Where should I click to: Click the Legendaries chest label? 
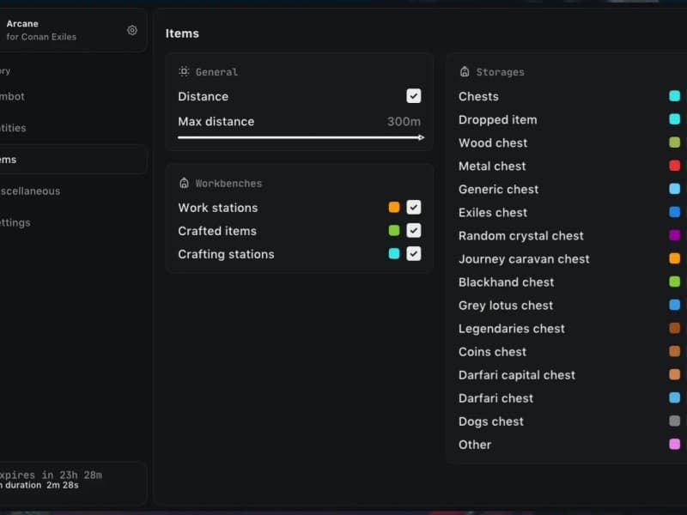click(511, 329)
